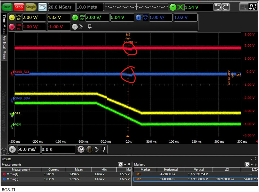Image resolution: width=259 pixels, height=192 pixels.
Task: Toggle channel 1 yellow button
Action: click(12, 18)
